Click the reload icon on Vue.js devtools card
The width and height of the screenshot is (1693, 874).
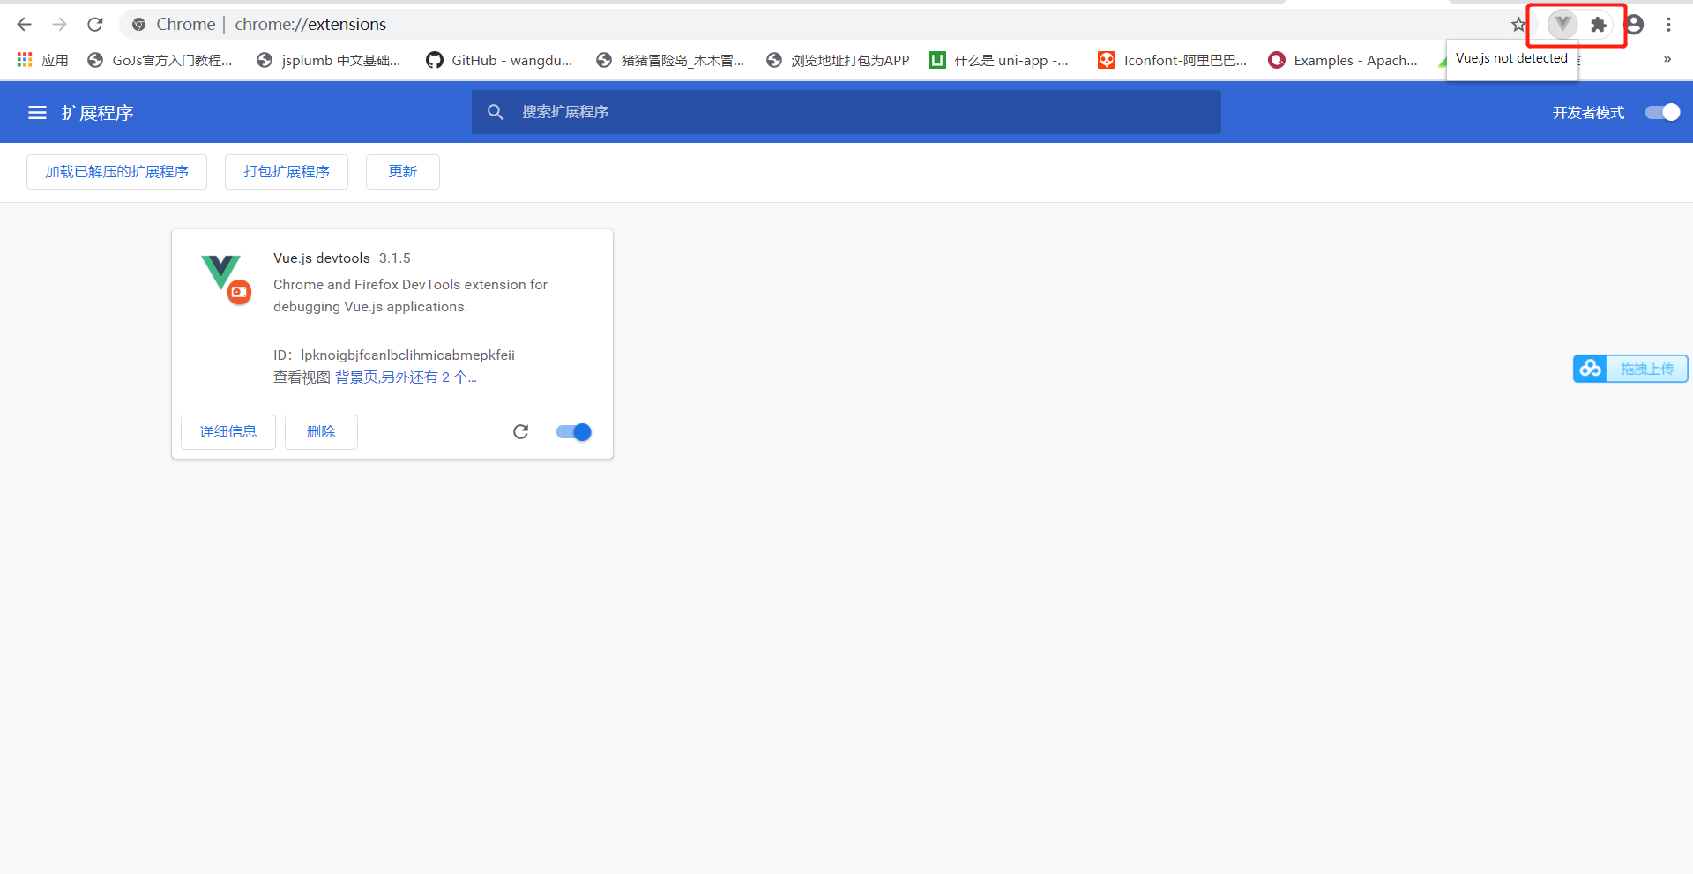[x=521, y=432]
